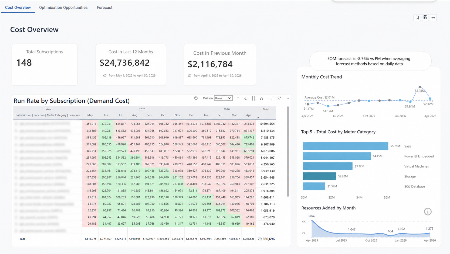This screenshot has height=254, width=450.
Task: Click the 875,742 cell
Action: tap(249, 137)
